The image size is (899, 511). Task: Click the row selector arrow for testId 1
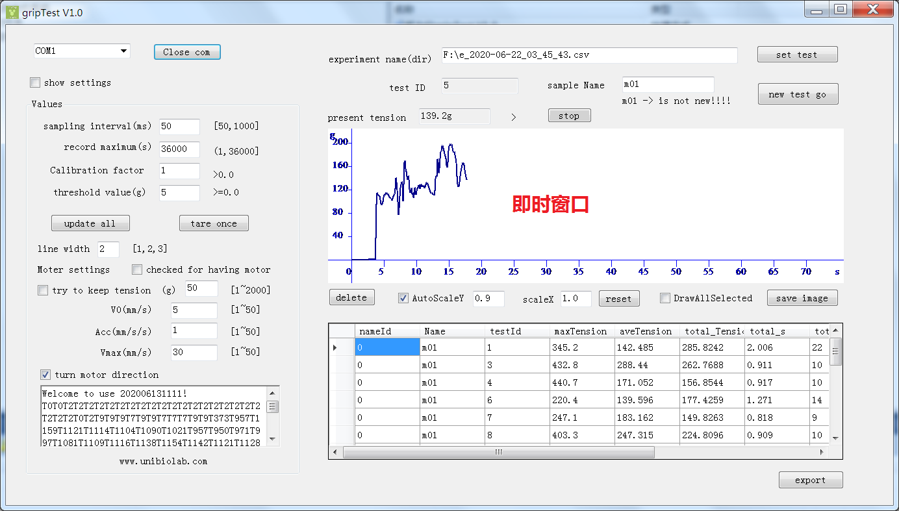pyautogui.click(x=342, y=347)
